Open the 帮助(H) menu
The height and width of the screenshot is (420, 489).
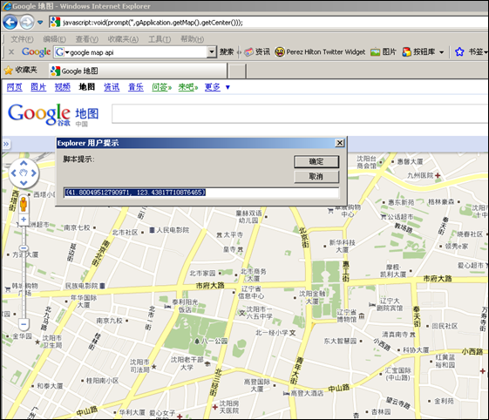[192, 39]
